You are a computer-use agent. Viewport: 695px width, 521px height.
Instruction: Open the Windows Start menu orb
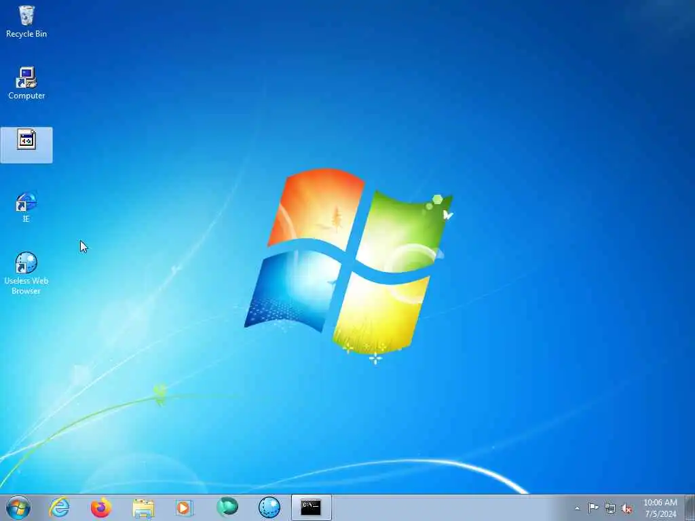point(18,507)
